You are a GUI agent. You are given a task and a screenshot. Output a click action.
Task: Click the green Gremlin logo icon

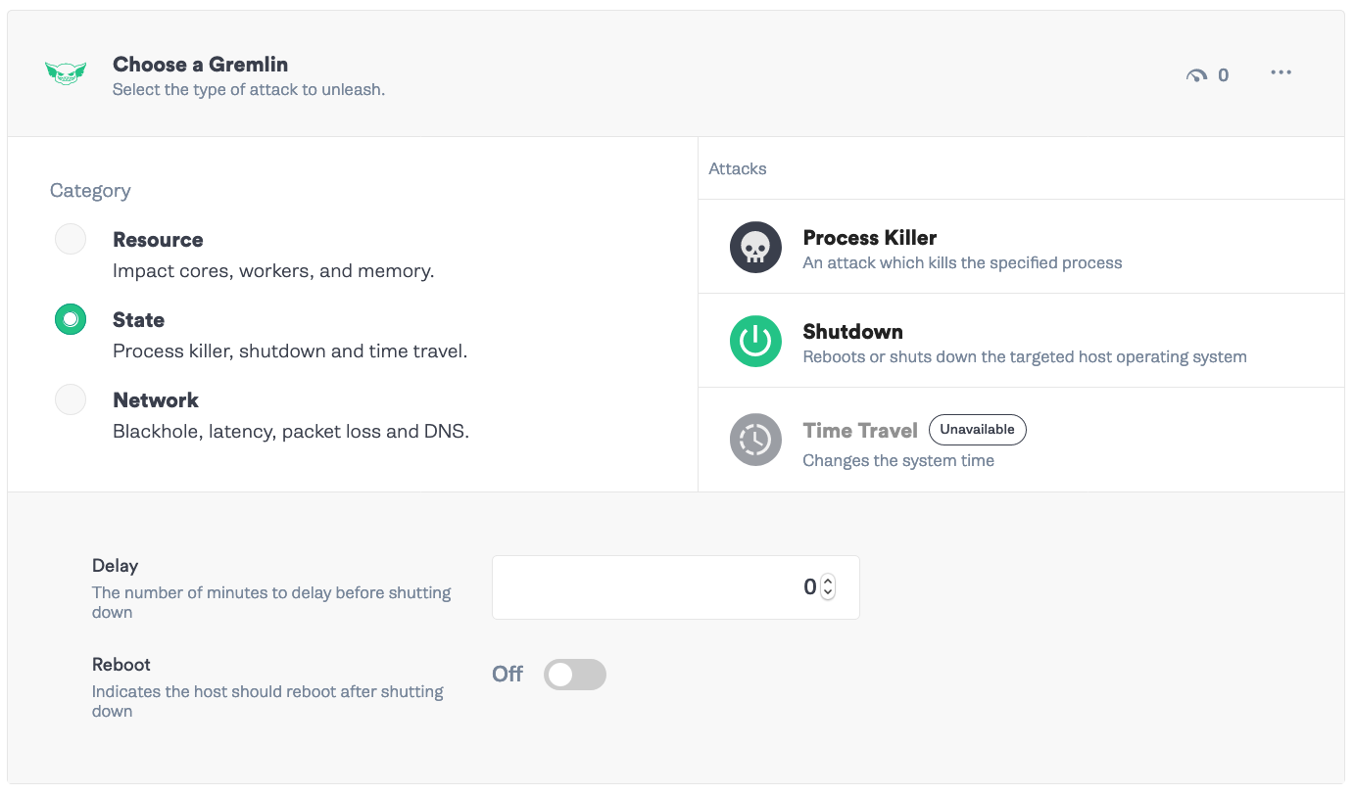tap(66, 73)
